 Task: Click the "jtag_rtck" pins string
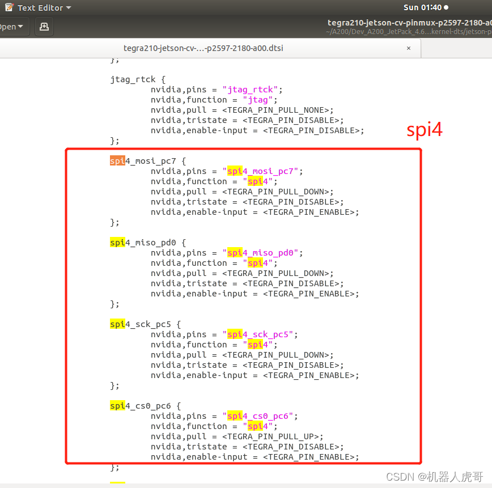click(250, 90)
